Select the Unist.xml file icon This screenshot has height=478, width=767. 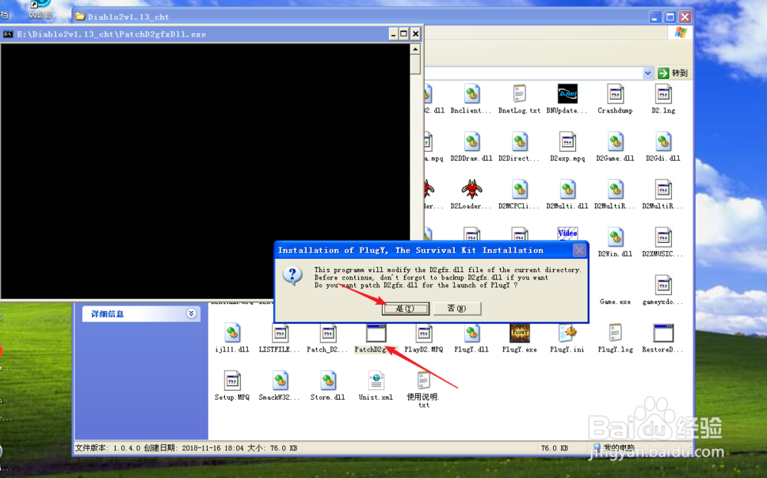tap(376, 381)
